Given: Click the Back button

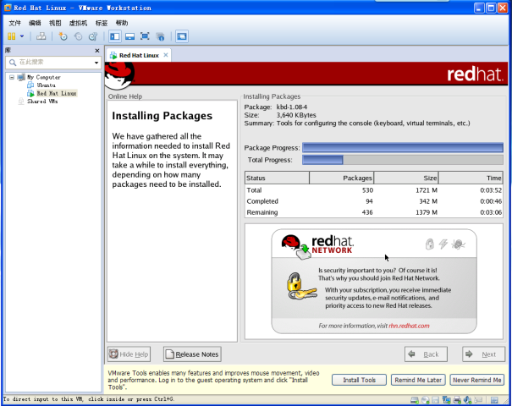Looking at the screenshot, I should tap(426, 354).
